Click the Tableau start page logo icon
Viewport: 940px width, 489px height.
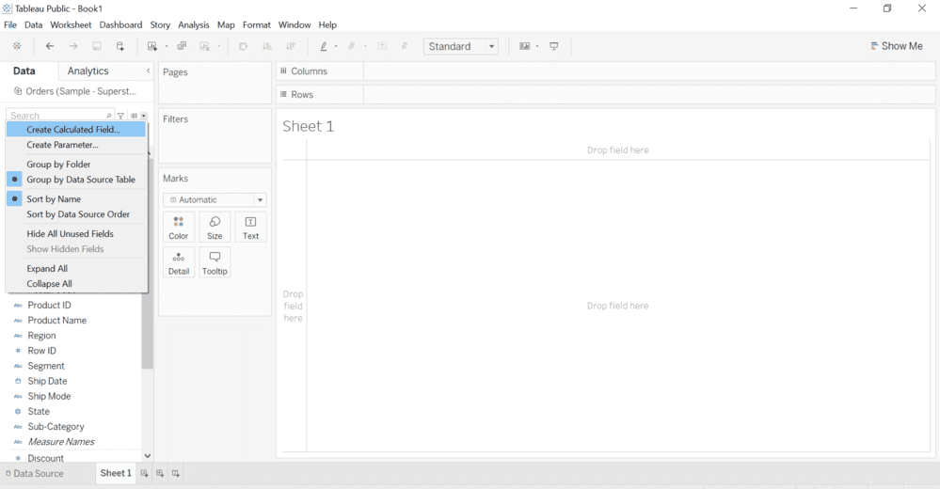click(x=17, y=46)
